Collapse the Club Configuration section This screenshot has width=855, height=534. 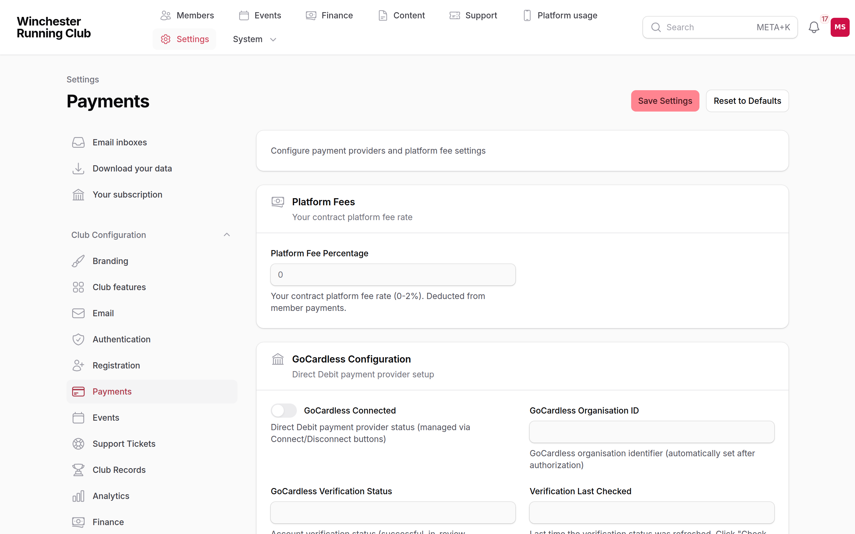(152, 235)
